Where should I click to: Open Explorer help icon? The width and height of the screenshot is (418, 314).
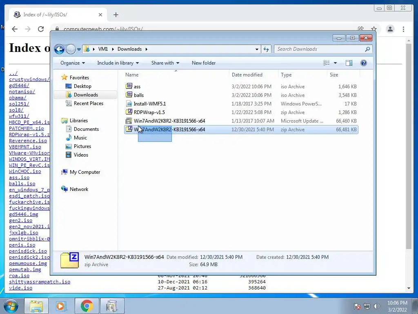(x=364, y=63)
